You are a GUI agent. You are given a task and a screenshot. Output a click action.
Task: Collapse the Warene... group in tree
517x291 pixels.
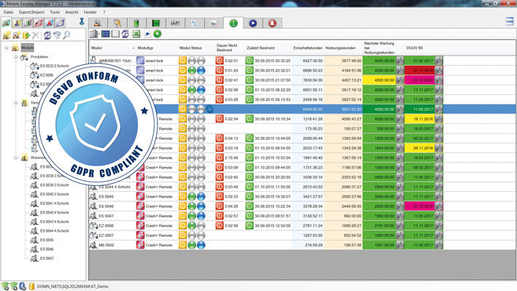point(15,158)
